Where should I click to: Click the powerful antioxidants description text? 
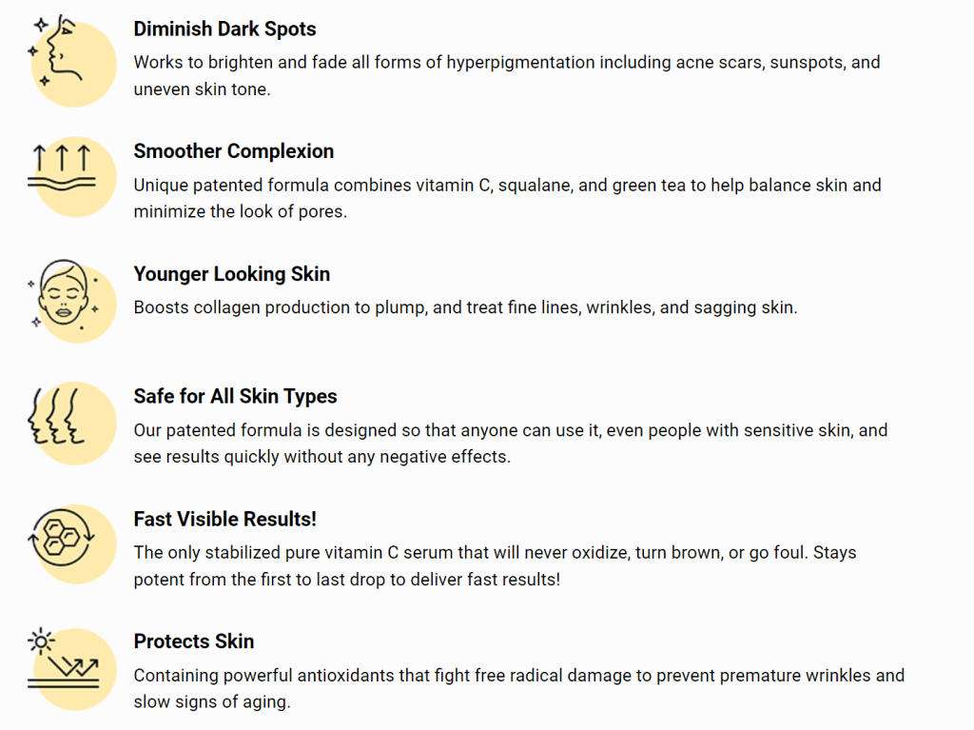point(518,688)
